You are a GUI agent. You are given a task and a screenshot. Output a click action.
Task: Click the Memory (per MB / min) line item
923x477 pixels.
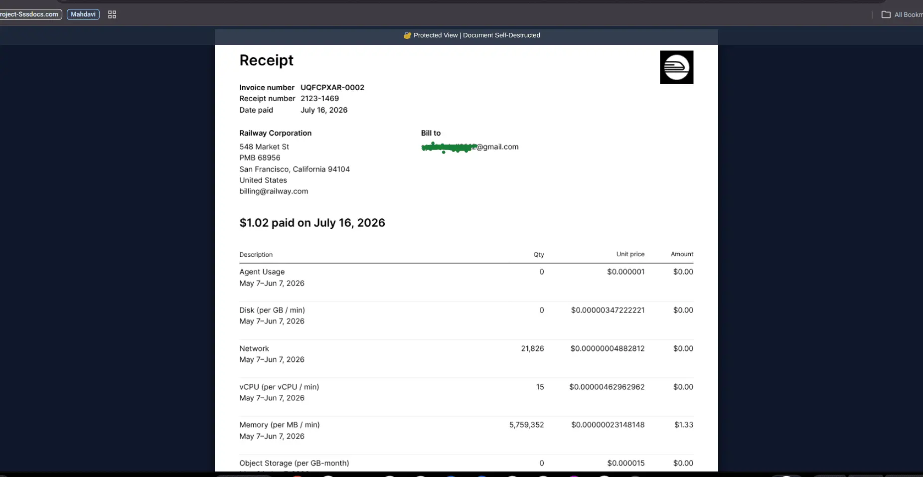[279, 425]
